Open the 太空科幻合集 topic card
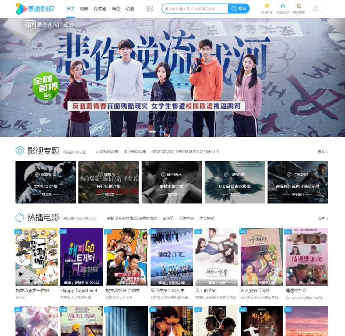Image resolution: width=345 pixels, height=336 pixels. pos(45,182)
